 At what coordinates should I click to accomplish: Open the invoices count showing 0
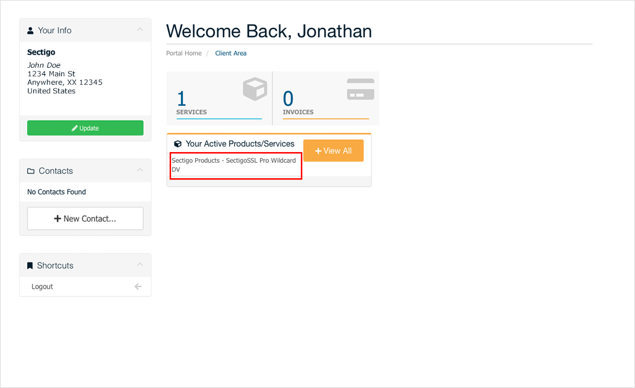[288, 99]
